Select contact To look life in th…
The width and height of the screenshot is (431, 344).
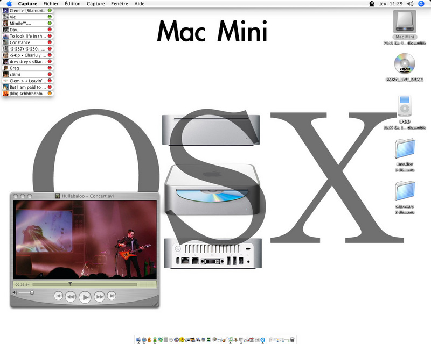[27, 36]
